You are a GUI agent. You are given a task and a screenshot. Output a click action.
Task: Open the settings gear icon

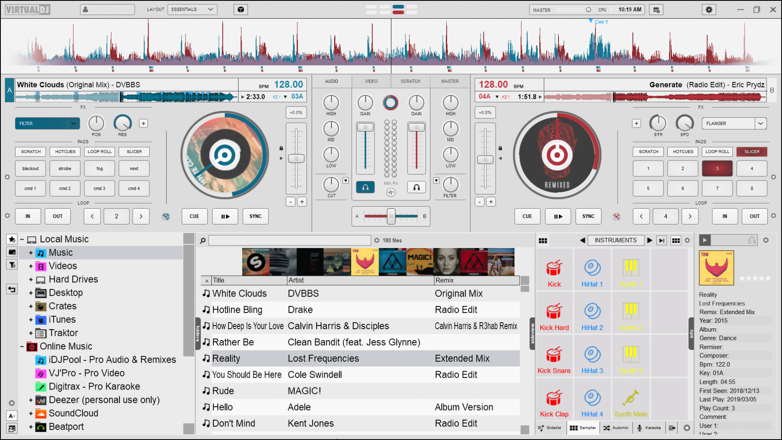709,10
